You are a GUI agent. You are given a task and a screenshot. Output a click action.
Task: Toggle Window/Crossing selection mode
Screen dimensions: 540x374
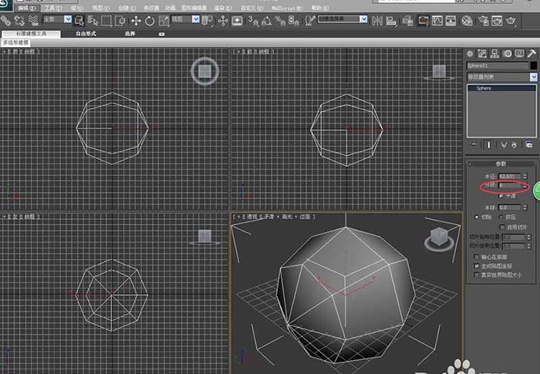click(120, 21)
